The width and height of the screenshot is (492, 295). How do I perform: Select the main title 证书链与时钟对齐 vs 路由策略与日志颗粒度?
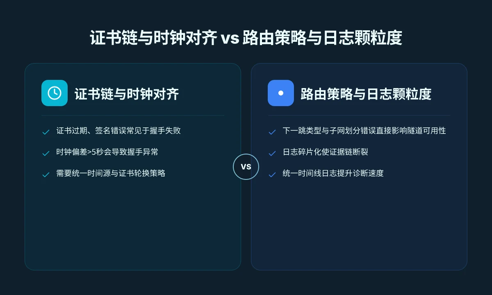246,38
